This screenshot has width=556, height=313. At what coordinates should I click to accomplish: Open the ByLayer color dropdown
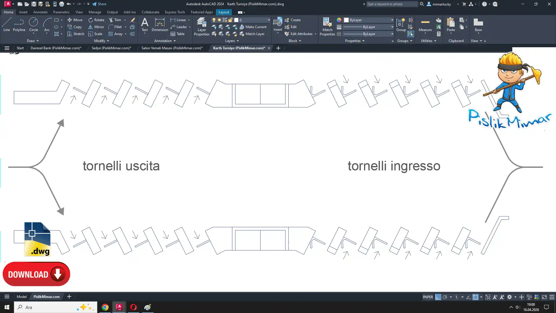pos(392,20)
